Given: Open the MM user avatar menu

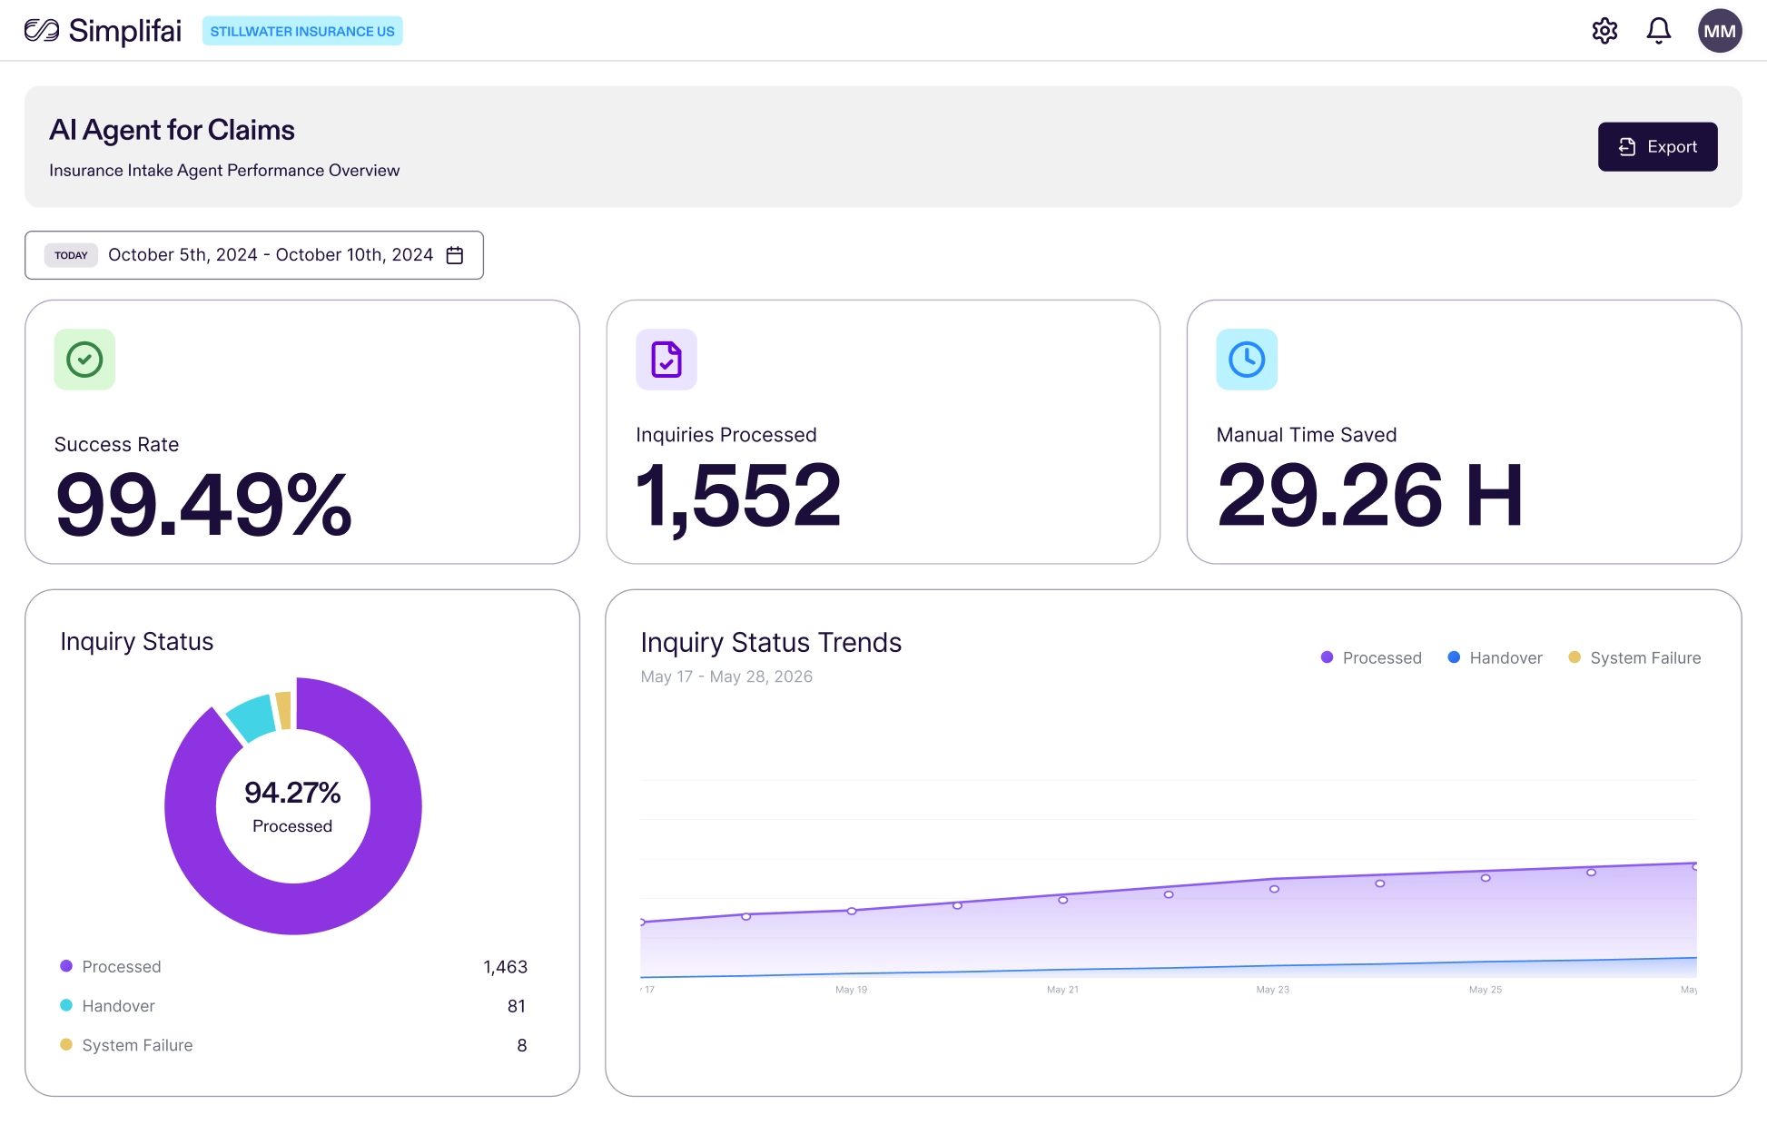Looking at the screenshot, I should [x=1720, y=31].
